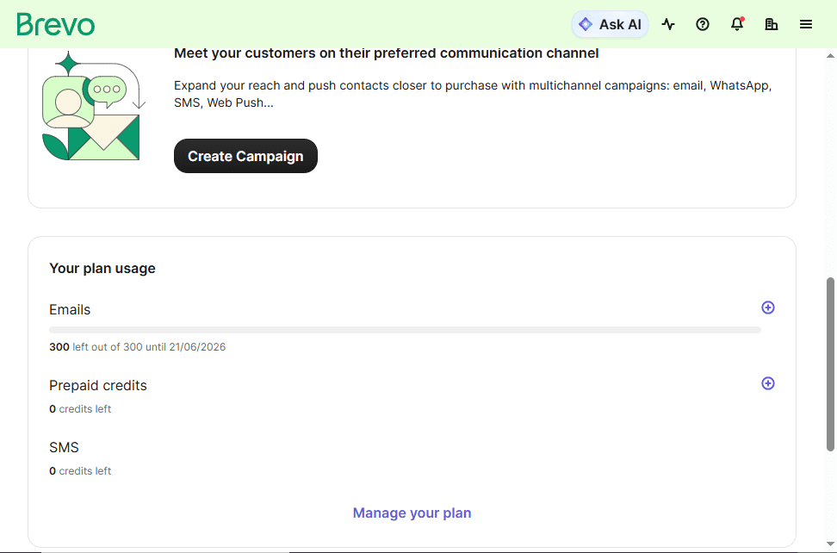Click the "Expand your reach" description text
The width and height of the screenshot is (837, 553).
(x=473, y=94)
